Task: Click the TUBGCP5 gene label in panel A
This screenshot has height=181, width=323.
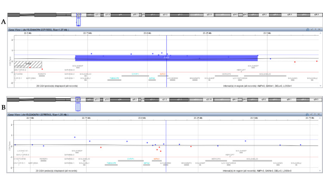Action: [114, 78]
